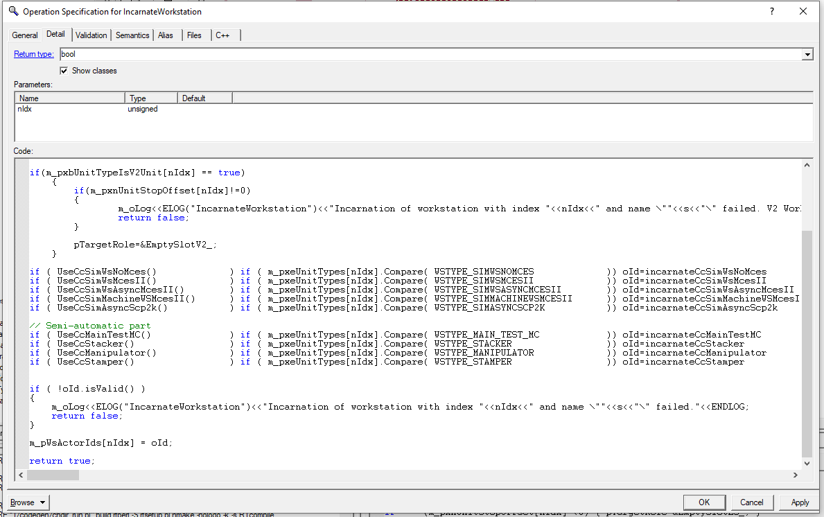Open the C++ tab
Image resolution: width=824 pixels, height=517 pixels.
(222, 35)
